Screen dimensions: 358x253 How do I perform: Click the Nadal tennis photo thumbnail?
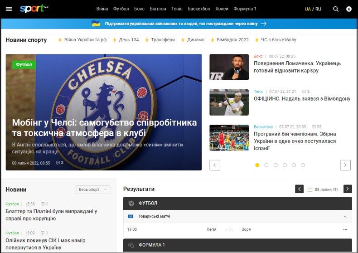(229, 102)
